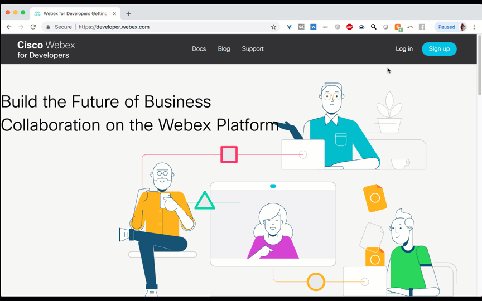Open the gray SA extension icon
Image resolution: width=482 pixels, height=301 pixels.
(301, 27)
